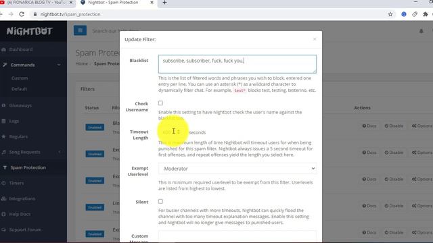This screenshot has height=243, width=433.
Task: Click Options in the second filter row
Action: [422, 153]
